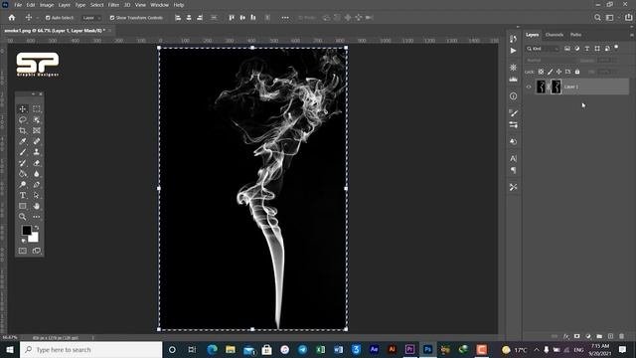Select the Rectangular Marquee tool
636x358 pixels.
(37, 108)
